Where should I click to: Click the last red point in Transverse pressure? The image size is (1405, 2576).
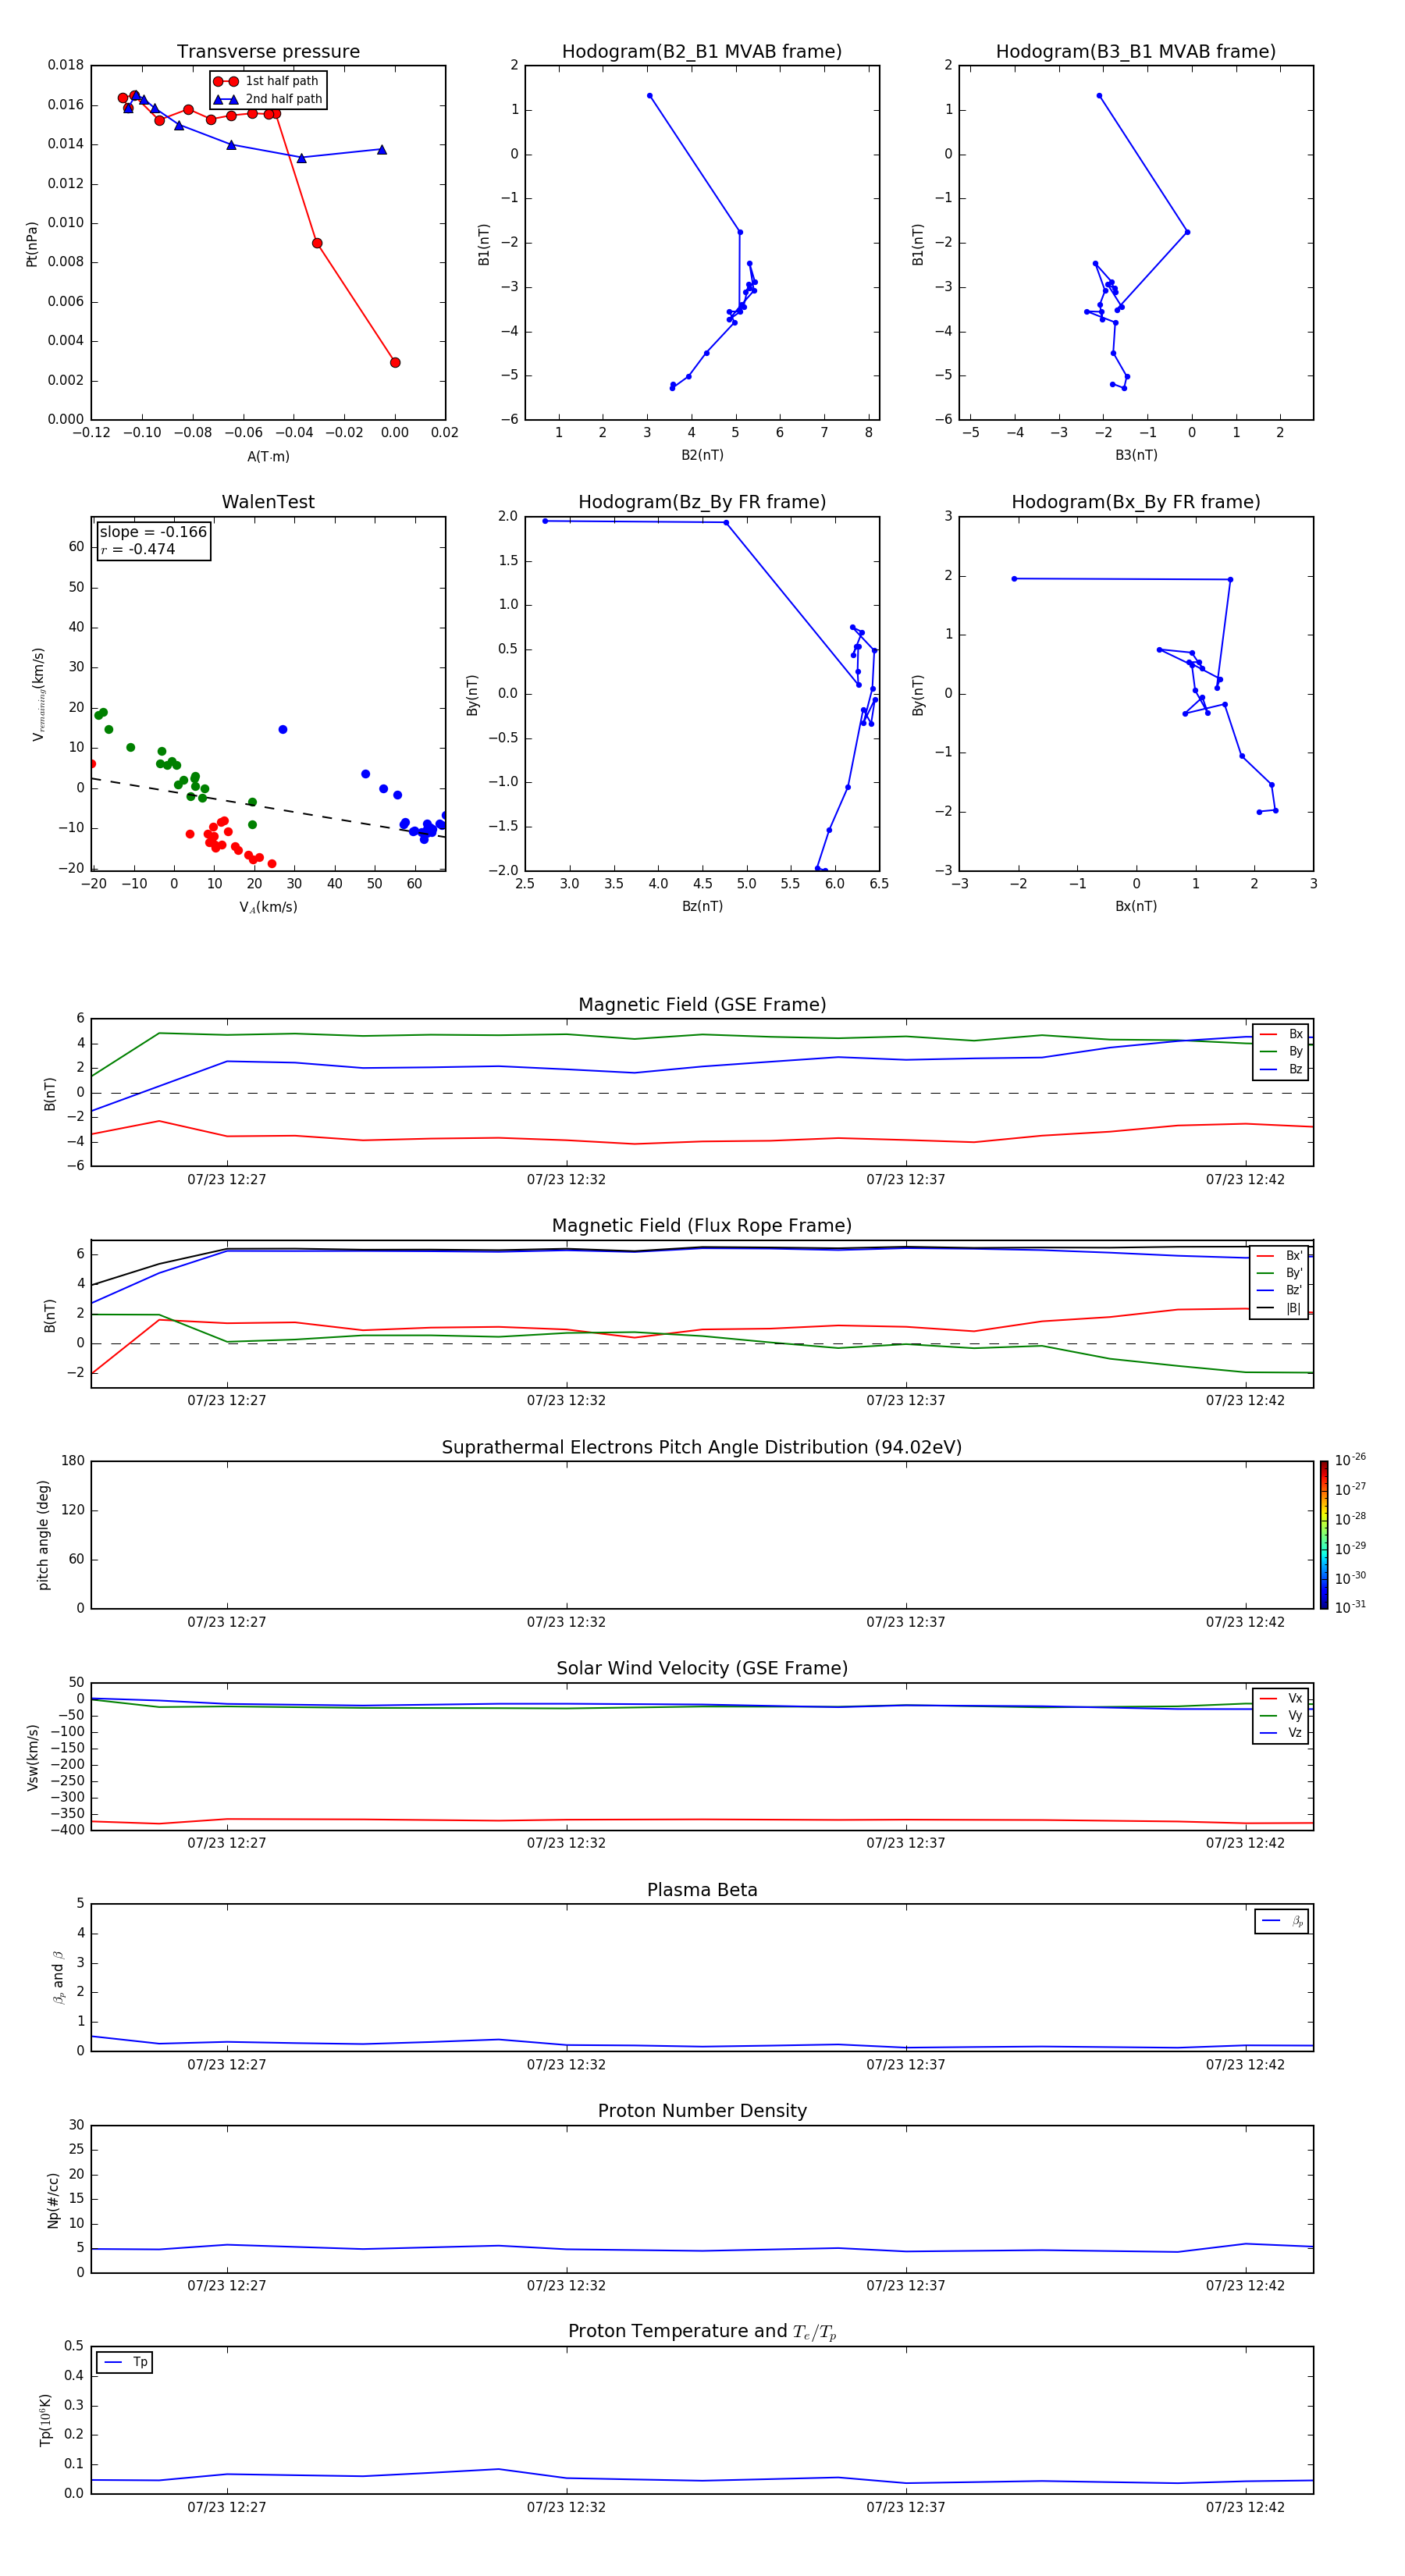[x=395, y=362]
